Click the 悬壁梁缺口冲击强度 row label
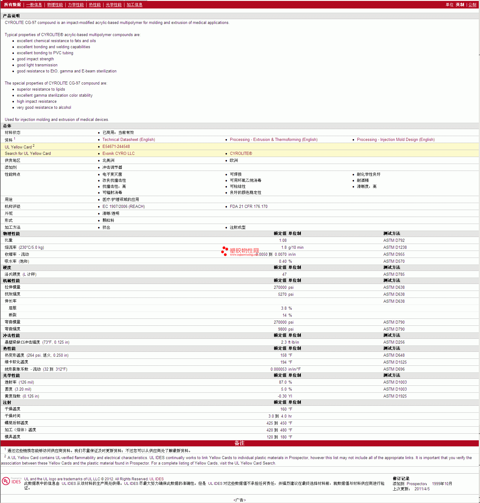 click(37, 342)
